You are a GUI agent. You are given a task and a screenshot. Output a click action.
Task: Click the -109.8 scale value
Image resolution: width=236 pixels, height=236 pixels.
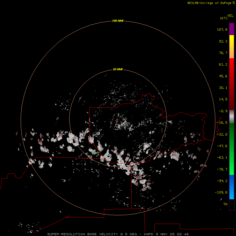pos(221,192)
